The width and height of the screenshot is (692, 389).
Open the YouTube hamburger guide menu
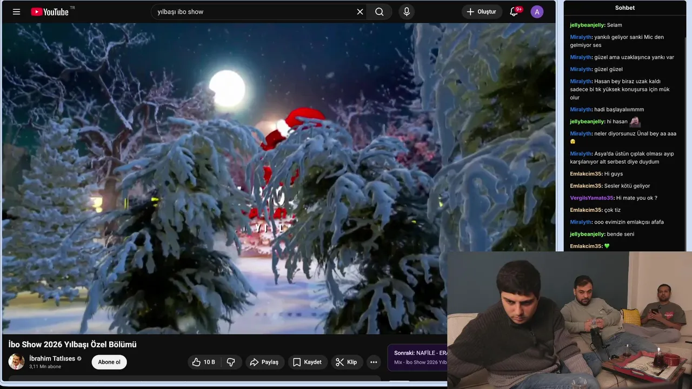(x=16, y=12)
